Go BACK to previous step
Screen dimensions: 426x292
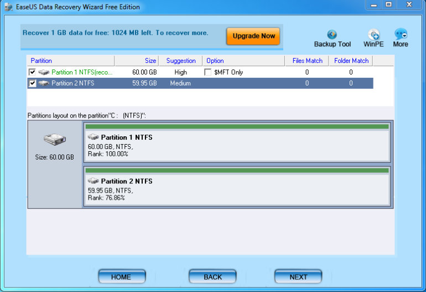212,277
